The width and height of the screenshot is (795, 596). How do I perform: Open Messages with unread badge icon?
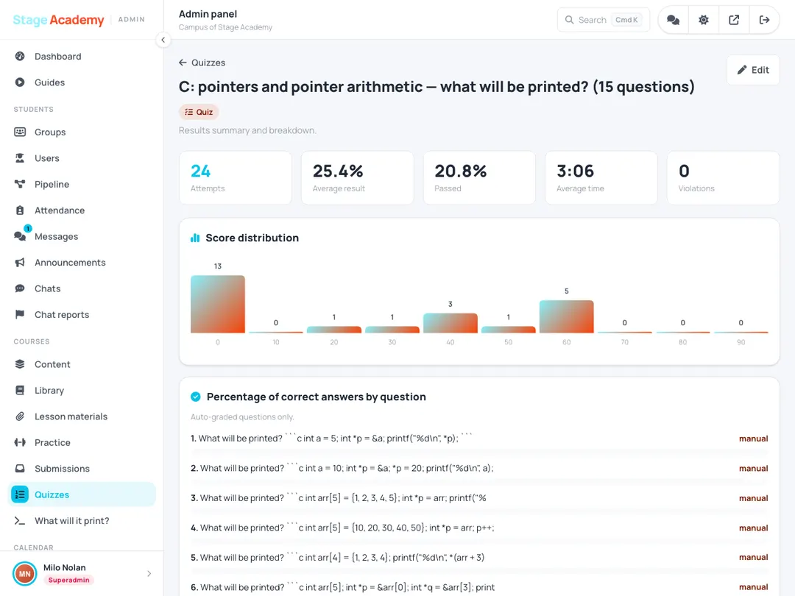pos(21,235)
